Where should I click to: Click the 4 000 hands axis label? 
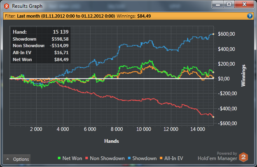(63, 129)
